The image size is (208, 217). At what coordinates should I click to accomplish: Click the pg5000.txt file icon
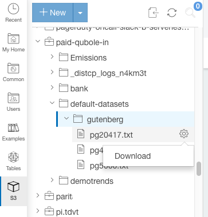point(81,164)
